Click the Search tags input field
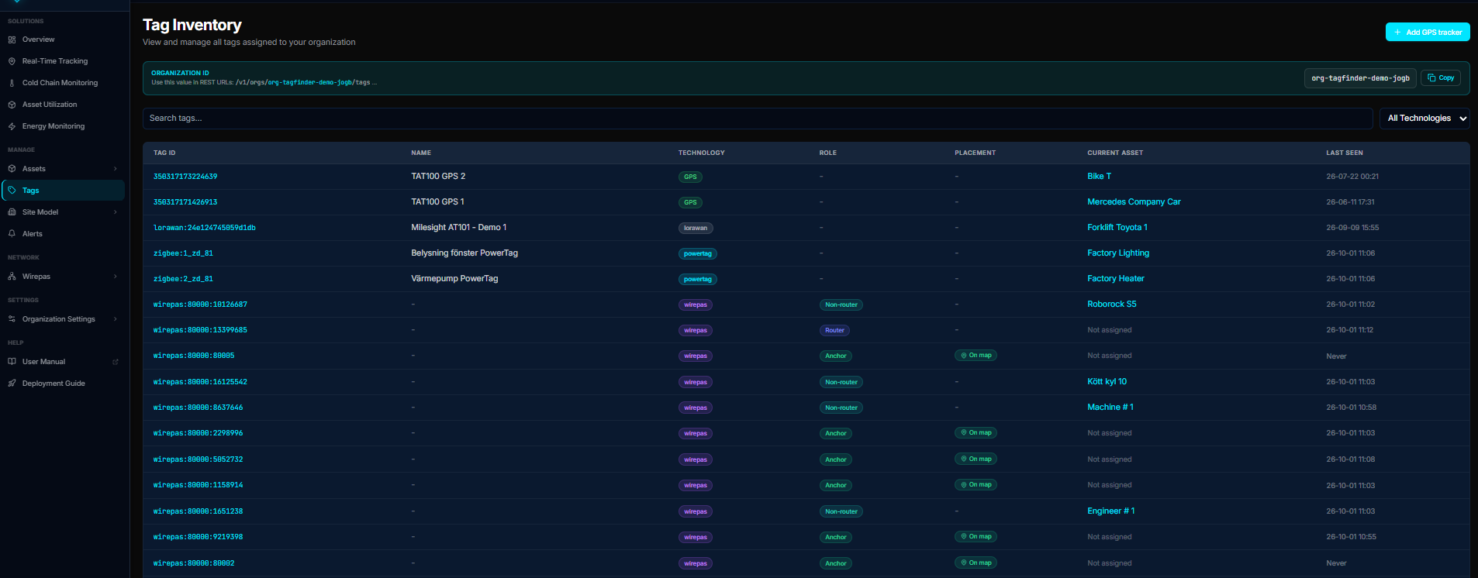The width and height of the screenshot is (1478, 578). [758, 119]
